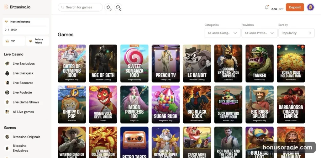This screenshot has width=321, height=158.
Task: Open Retro Tapes game
Action: (x=134, y=142)
